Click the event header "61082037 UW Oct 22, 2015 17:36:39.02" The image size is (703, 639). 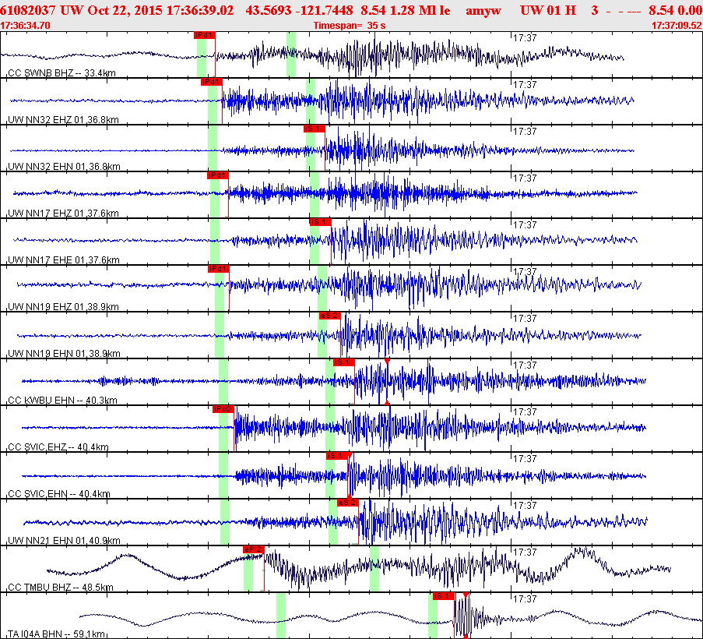coord(117,10)
